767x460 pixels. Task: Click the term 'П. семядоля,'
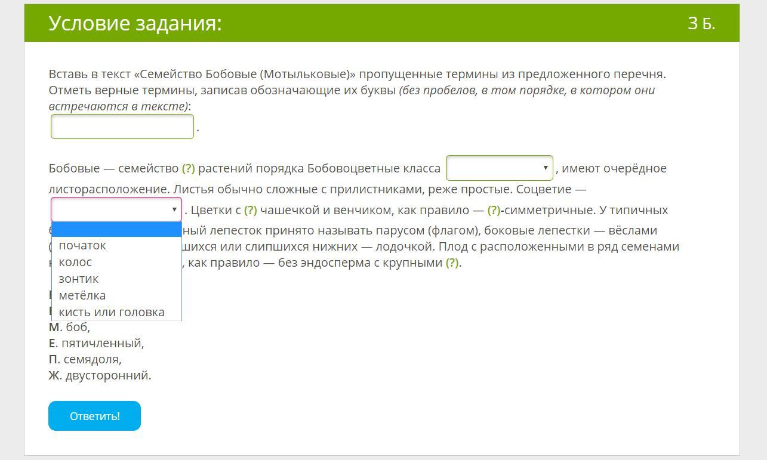pos(85,359)
